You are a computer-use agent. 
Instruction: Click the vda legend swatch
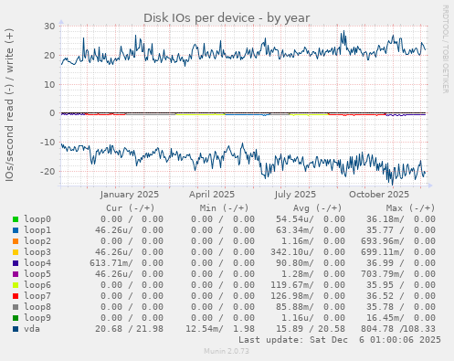(x=16, y=329)
